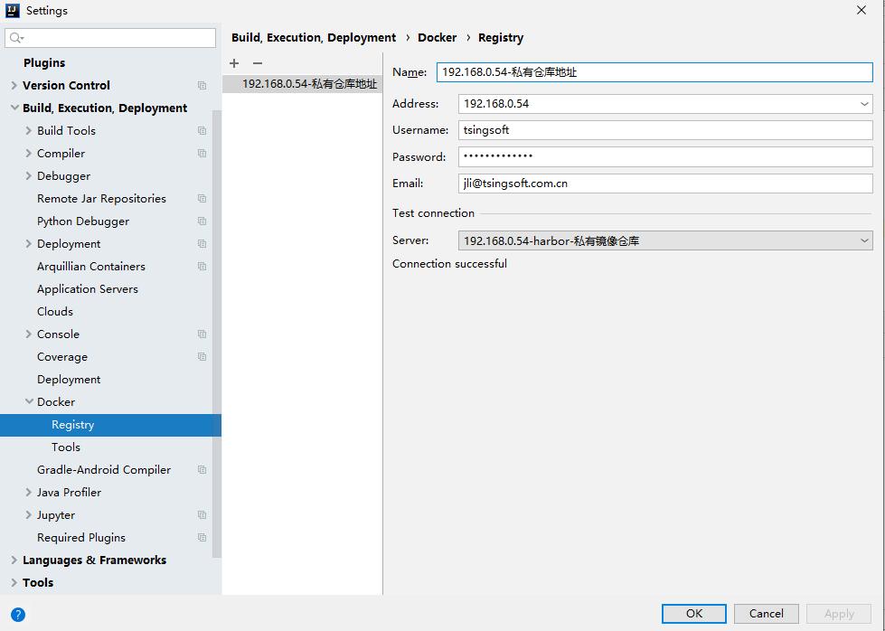Click project-level icon beside Build Tools

click(202, 131)
